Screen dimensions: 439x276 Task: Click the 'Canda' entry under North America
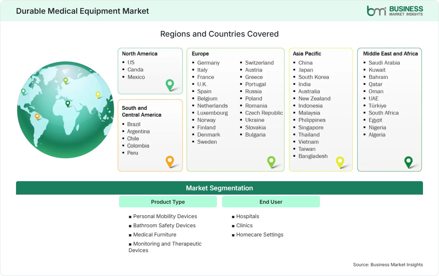pos(135,69)
